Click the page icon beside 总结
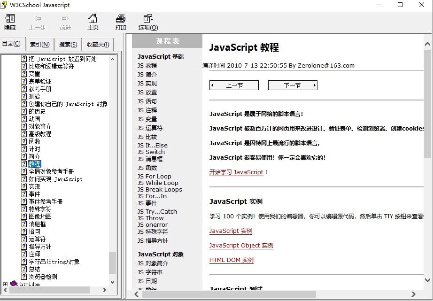433x301 pixels. coord(24,269)
